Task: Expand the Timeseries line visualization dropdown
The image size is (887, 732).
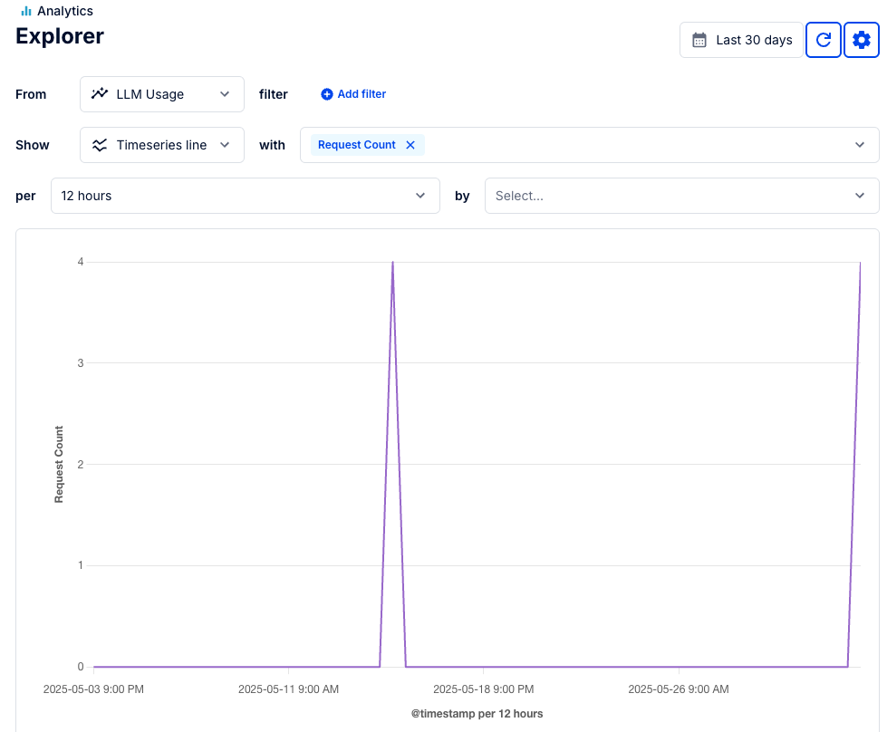Action: pos(162,145)
